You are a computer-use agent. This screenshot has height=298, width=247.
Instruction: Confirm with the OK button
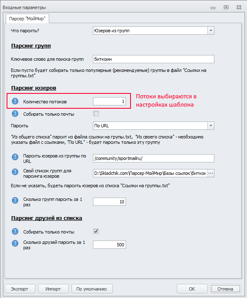tap(192, 289)
